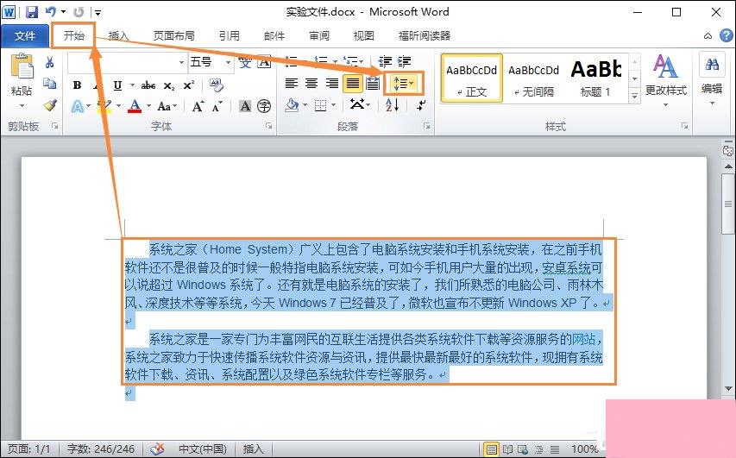
Task: Switch to the 页面布局 Page Layout tab
Action: coord(173,36)
